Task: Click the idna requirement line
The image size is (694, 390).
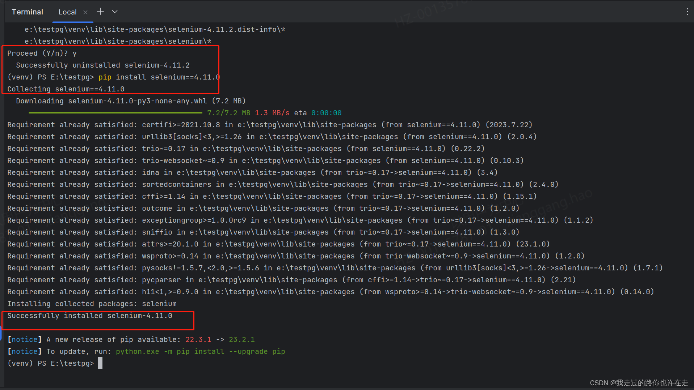Action: pyautogui.click(x=252, y=172)
